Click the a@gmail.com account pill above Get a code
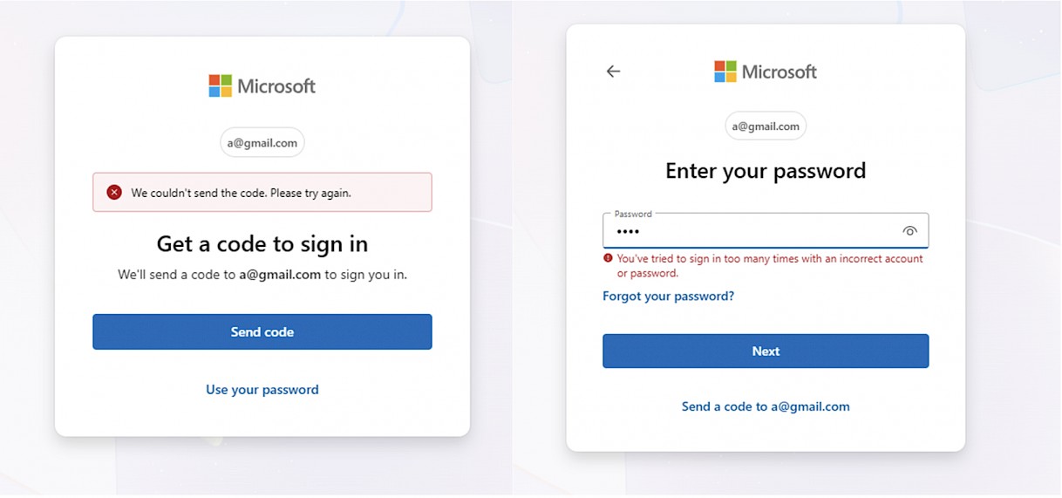Image resolution: width=1062 pixels, height=498 pixels. tap(262, 143)
